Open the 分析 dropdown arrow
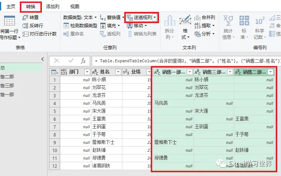The height and width of the screenshot is (176, 281). 213,34
